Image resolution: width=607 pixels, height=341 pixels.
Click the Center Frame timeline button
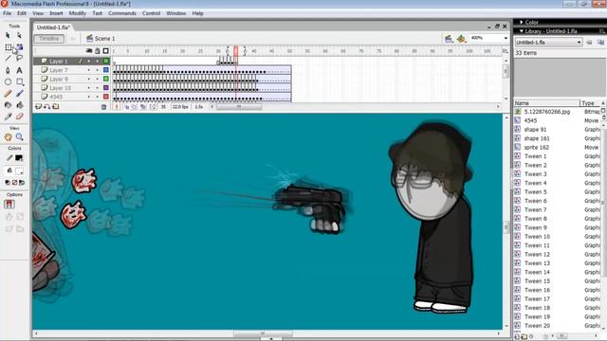(x=117, y=107)
